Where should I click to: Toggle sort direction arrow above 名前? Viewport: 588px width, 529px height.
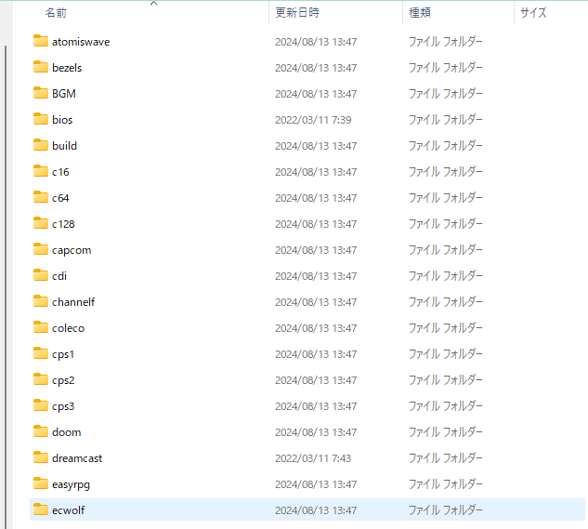[154, 4]
